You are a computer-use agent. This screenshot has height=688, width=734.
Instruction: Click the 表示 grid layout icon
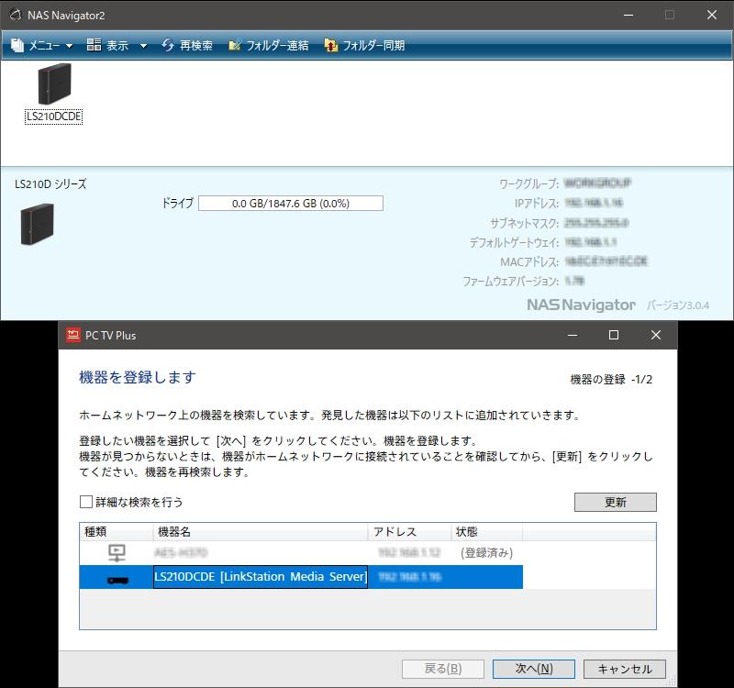[94, 45]
